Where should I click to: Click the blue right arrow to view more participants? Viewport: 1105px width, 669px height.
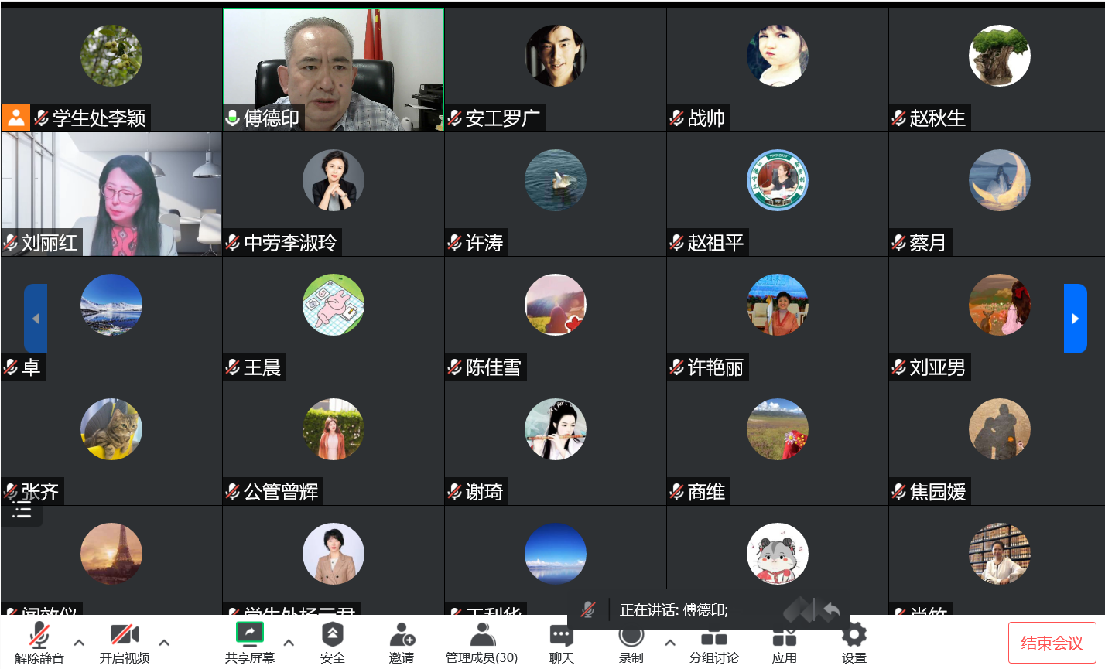[1076, 318]
